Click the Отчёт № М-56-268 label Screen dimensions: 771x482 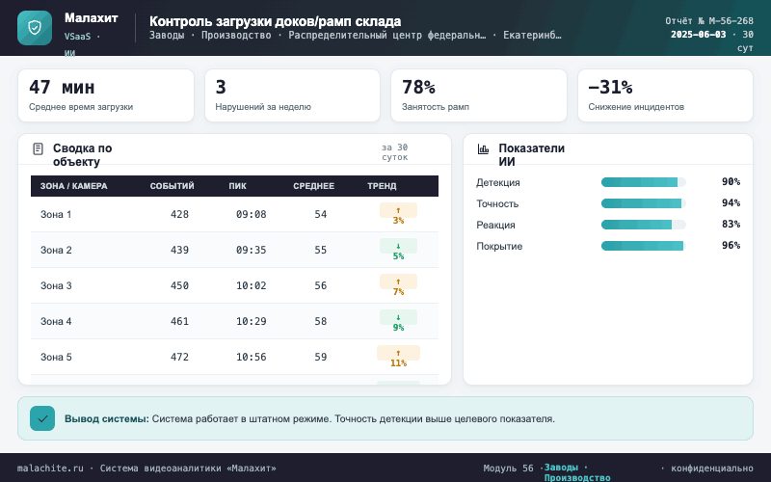709,21
